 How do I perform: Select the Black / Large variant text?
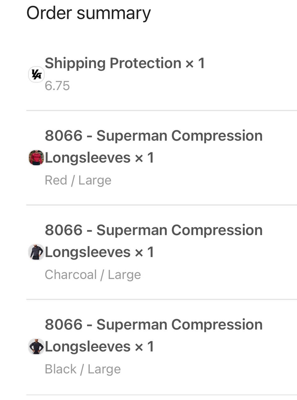tap(83, 369)
